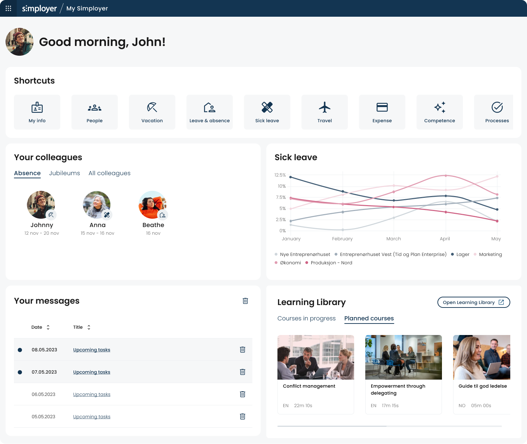Toggle Økonomi series in chart legend
Viewport: 527px width, 444px height.
[288, 263]
